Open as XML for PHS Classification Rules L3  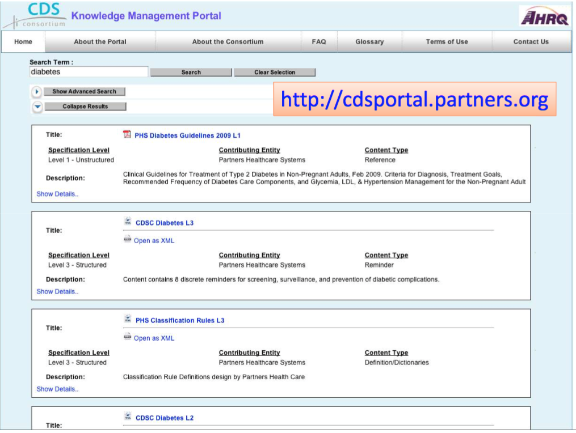point(154,338)
